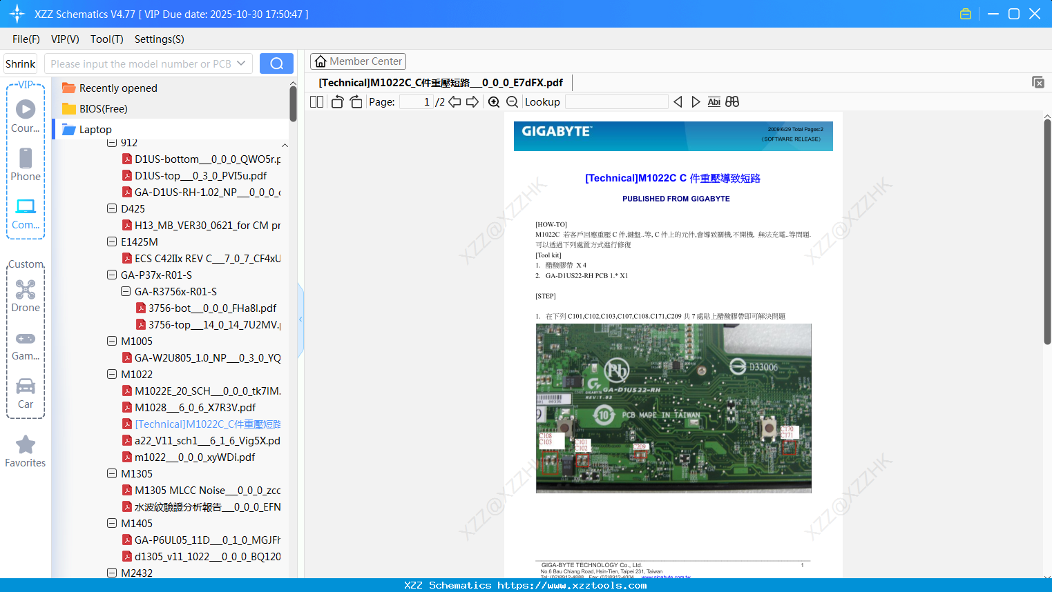Select the Computer sidebar category
The image size is (1052, 592).
(x=26, y=213)
